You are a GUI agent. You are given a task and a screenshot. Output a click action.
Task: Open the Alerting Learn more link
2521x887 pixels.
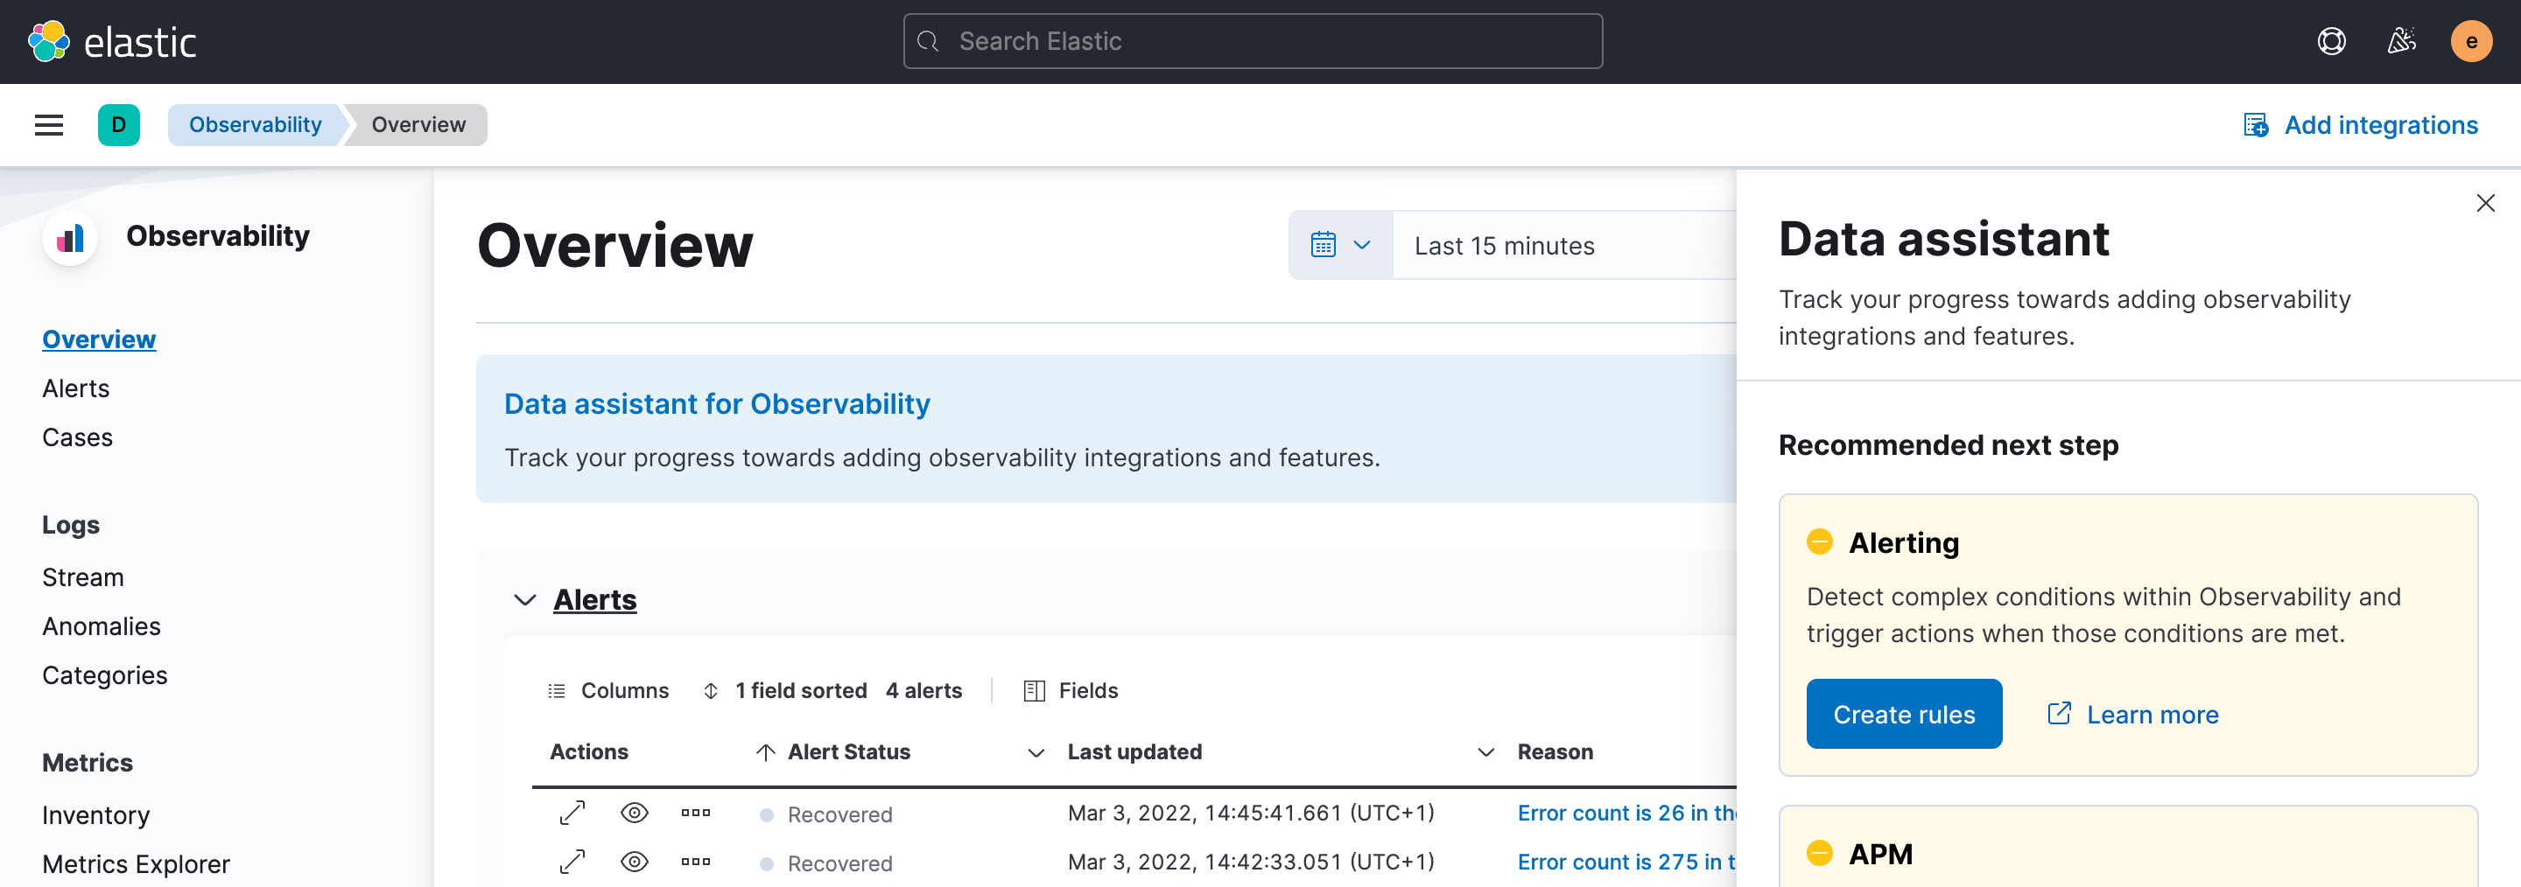(x=2153, y=714)
